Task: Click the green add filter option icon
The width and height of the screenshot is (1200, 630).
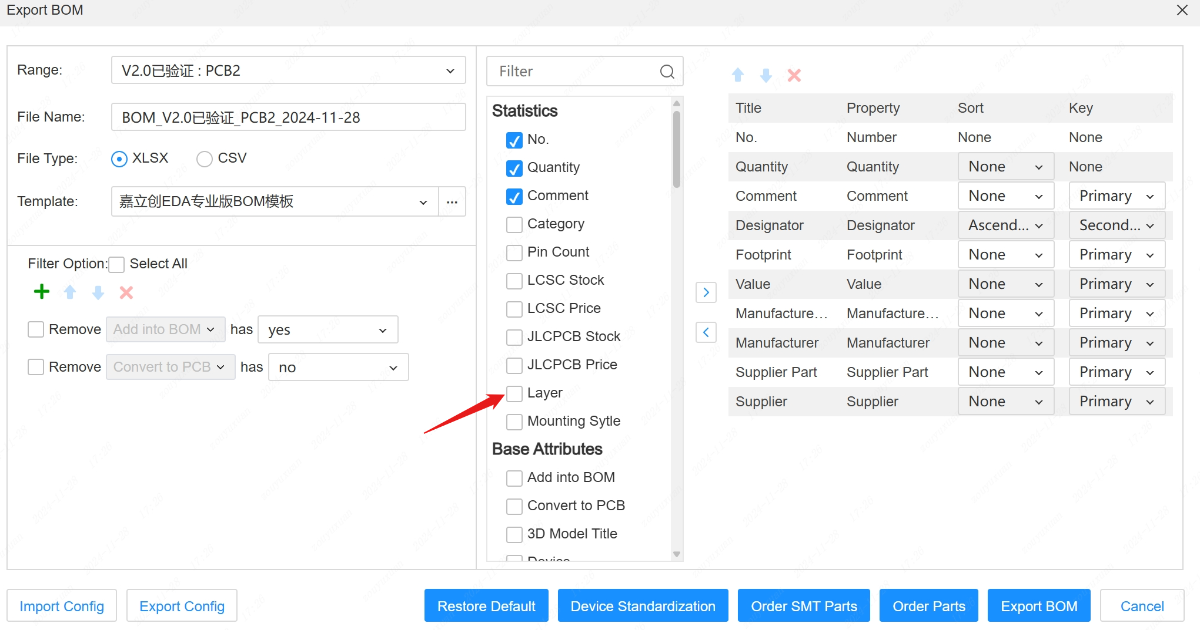Action: coord(42,292)
